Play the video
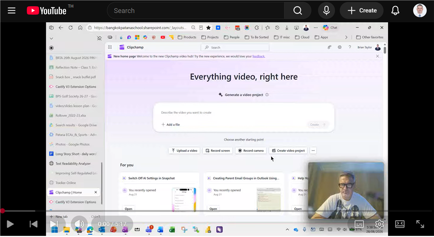Screen dimensions: 434x237 tap(10, 224)
